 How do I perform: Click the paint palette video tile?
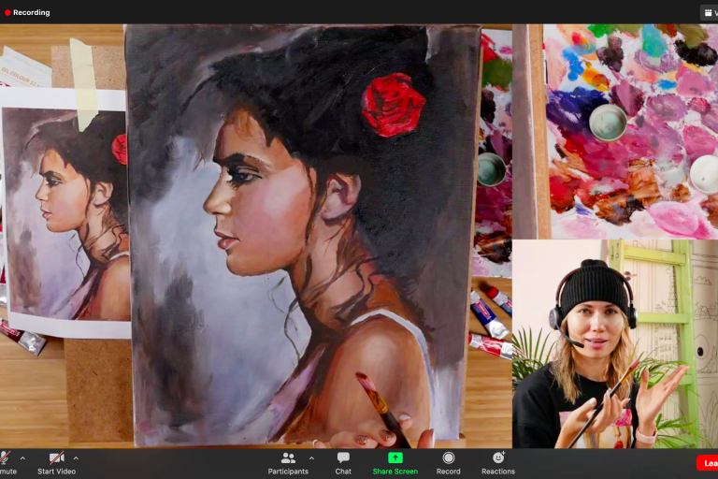click(615, 132)
